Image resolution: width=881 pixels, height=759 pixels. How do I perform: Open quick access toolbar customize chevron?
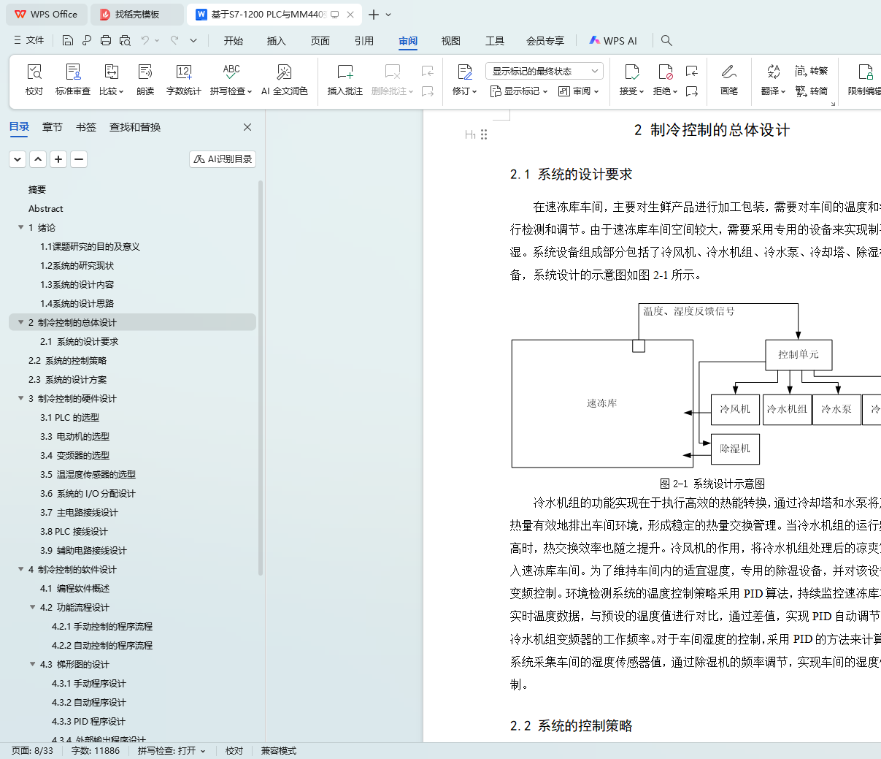(x=193, y=40)
